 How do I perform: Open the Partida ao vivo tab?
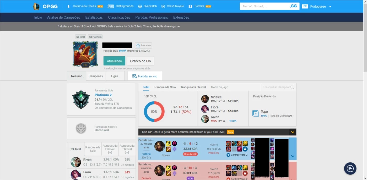click(x=145, y=76)
